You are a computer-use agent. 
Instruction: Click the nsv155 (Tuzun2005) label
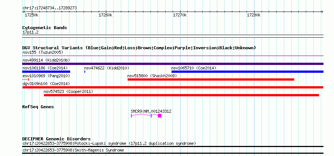coord(43,52)
